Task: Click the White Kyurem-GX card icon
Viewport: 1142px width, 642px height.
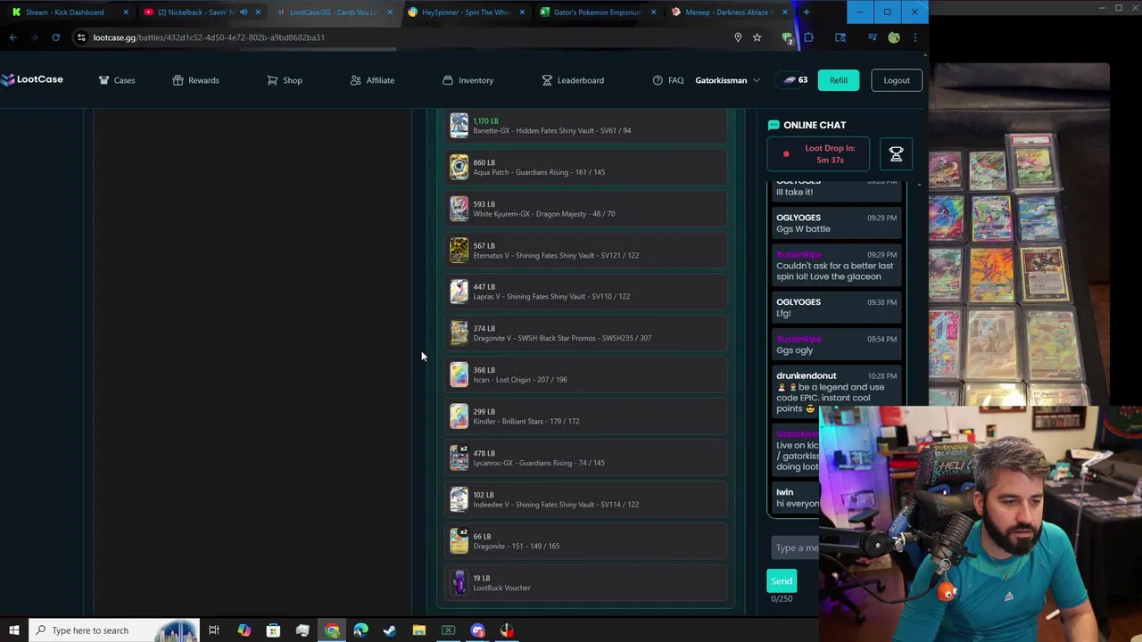Action: (459, 209)
